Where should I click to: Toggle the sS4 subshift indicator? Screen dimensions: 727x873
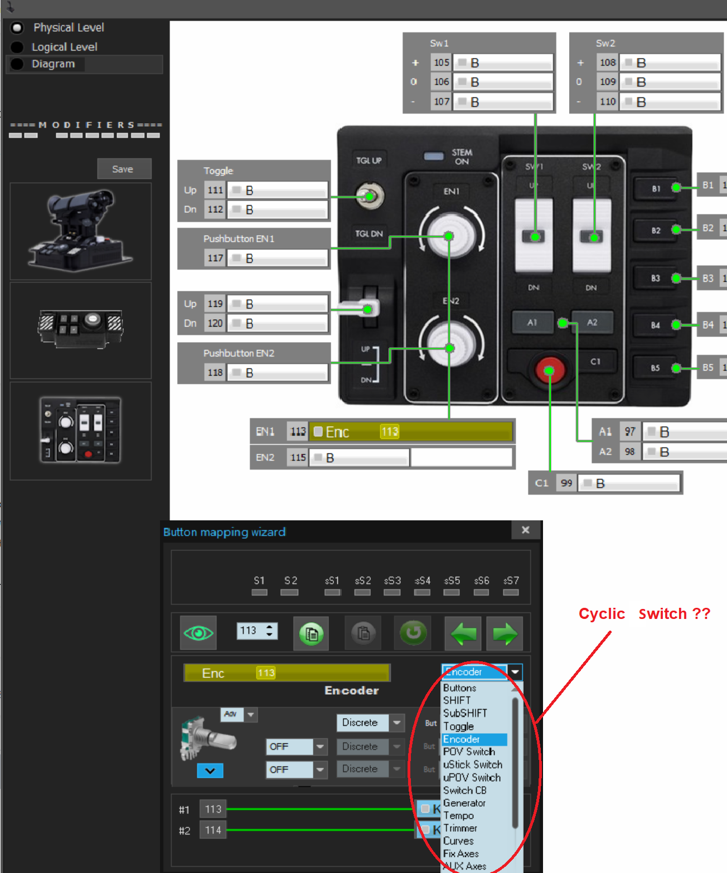422,592
